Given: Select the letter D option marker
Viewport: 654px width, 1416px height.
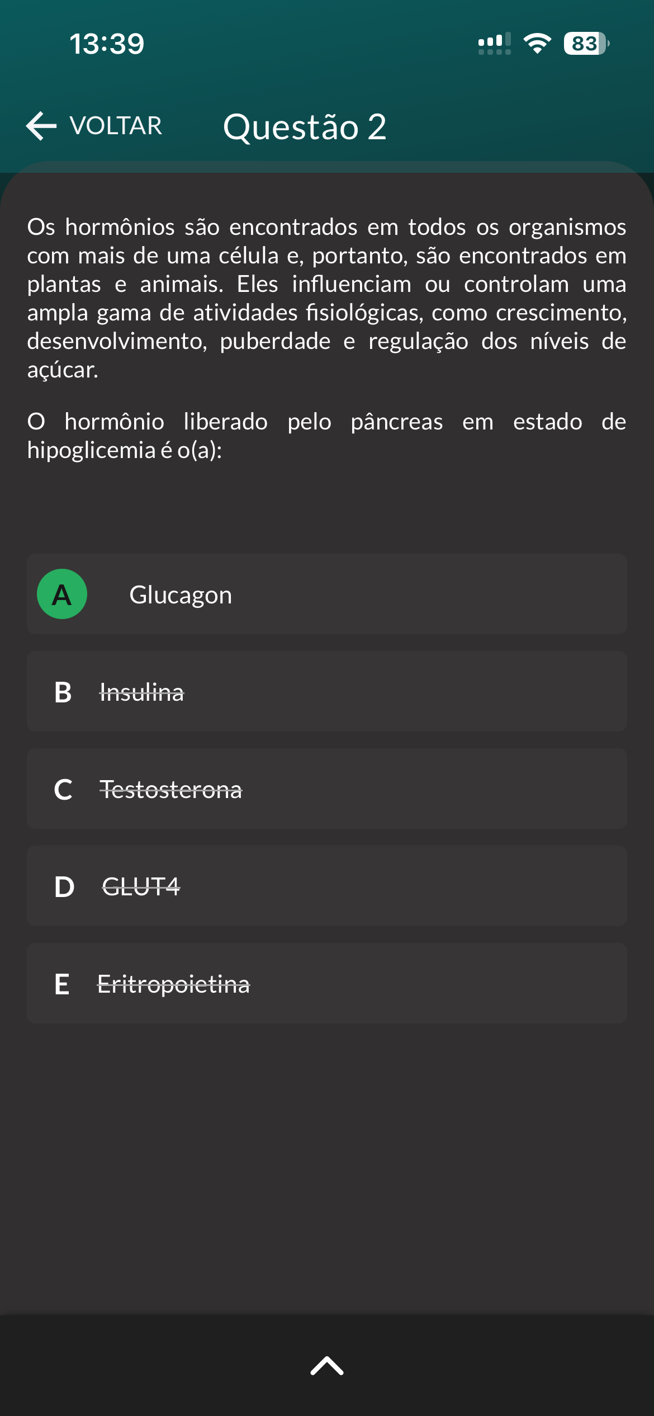Looking at the screenshot, I should coord(64,887).
